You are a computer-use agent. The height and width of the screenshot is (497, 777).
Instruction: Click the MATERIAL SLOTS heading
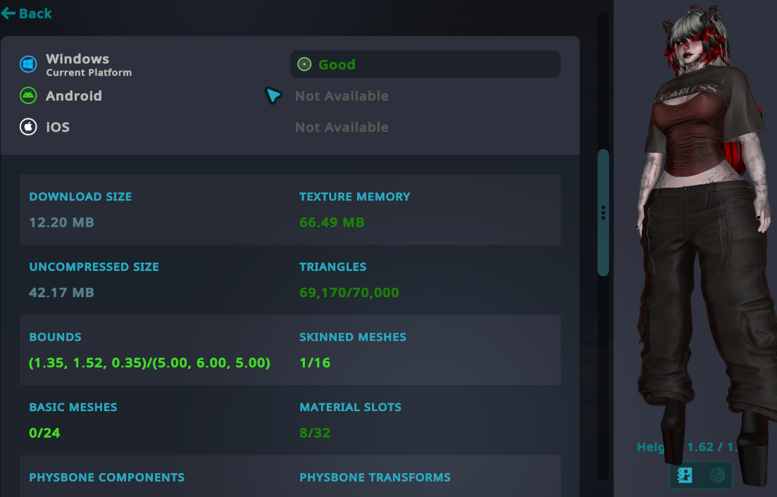click(x=350, y=408)
